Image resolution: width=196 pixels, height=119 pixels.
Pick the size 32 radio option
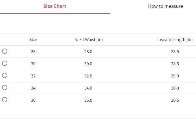coord(4,76)
